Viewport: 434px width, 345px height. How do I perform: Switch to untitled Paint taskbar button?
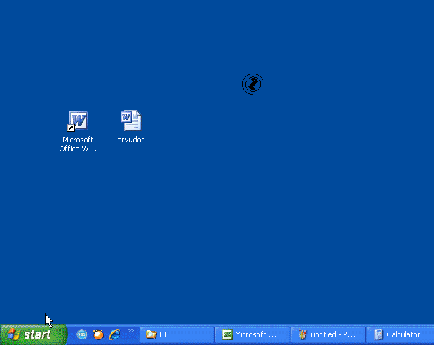[328, 334]
